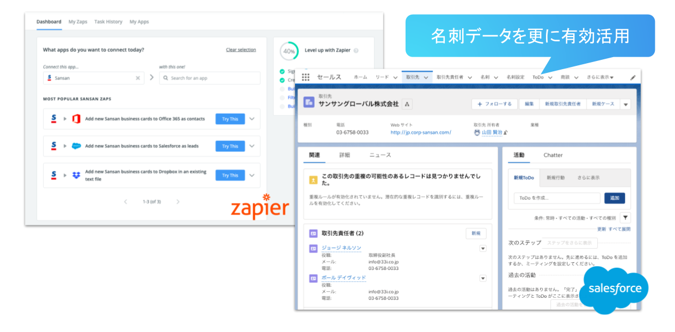The image size is (675, 332).
Task: Open the Salesforce app launcher grid
Action: (x=305, y=77)
